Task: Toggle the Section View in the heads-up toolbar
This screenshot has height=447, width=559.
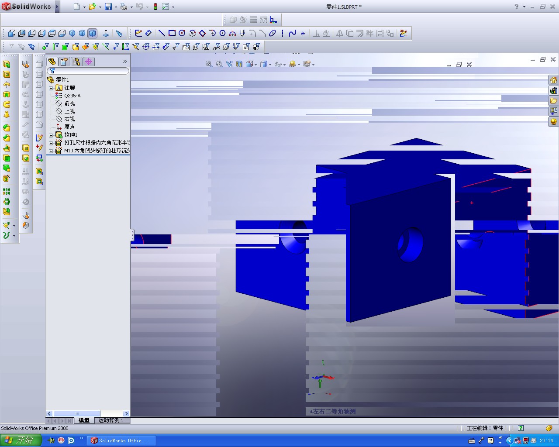Action: (238, 64)
